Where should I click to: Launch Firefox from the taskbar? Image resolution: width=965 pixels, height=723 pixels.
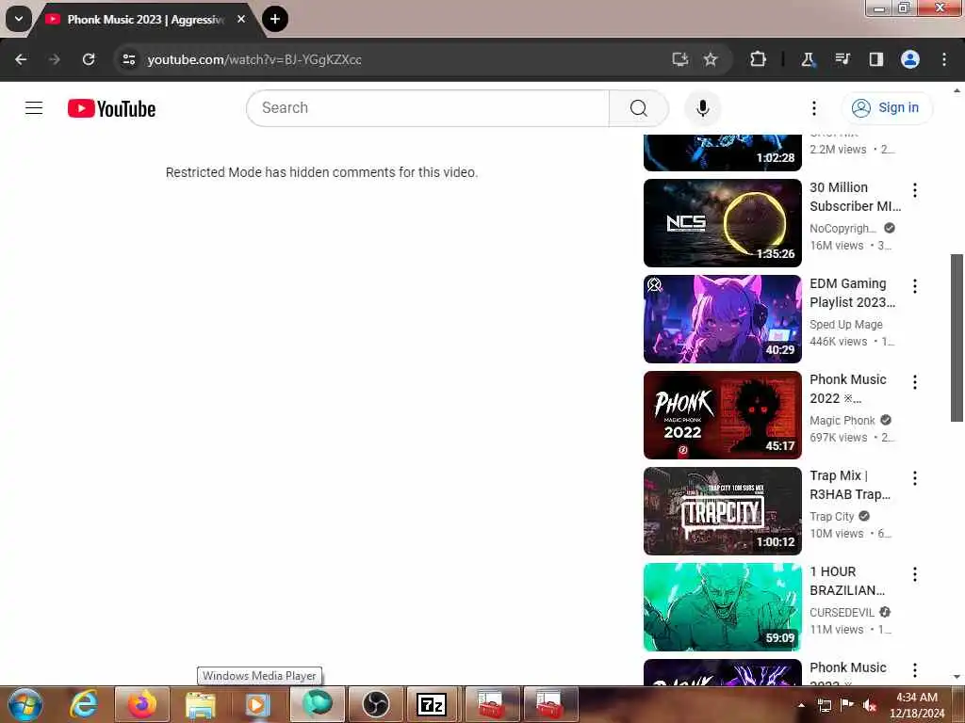point(142,704)
